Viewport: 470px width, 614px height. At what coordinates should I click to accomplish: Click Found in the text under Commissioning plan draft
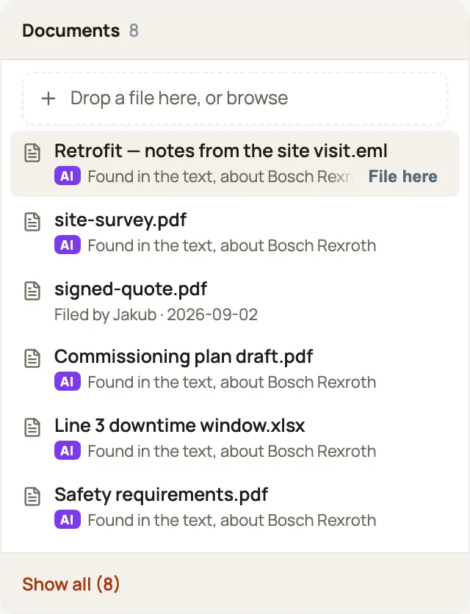click(232, 382)
